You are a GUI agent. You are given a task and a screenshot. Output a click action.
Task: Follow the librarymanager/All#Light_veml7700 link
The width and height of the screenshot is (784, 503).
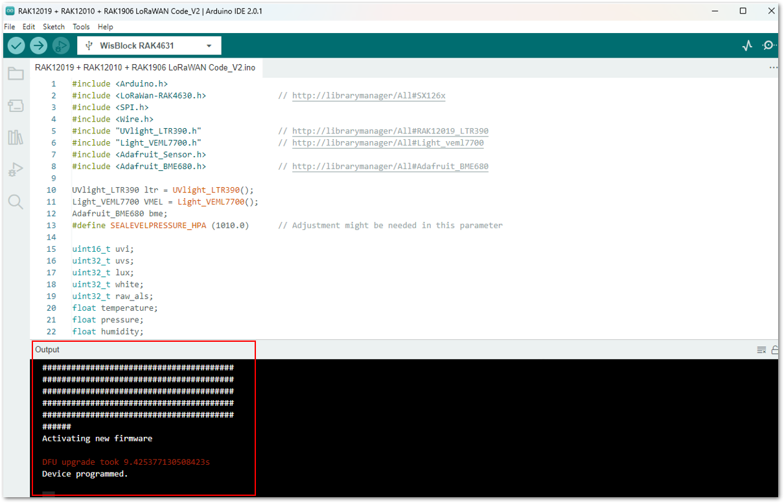387,143
